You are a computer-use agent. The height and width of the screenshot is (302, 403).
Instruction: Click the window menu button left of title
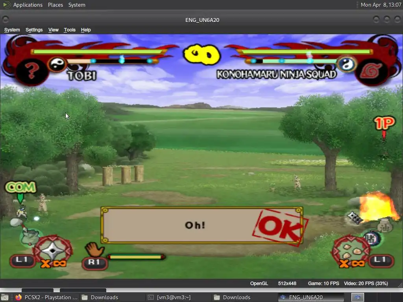coord(5,20)
